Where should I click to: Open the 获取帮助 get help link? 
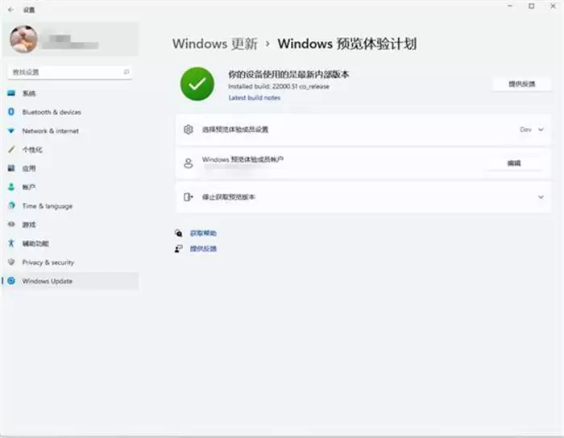point(203,233)
